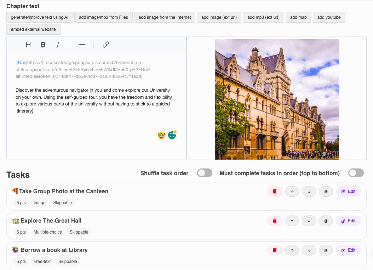
Task: Move Explore The Great Hall task up
Action: pos(292,220)
